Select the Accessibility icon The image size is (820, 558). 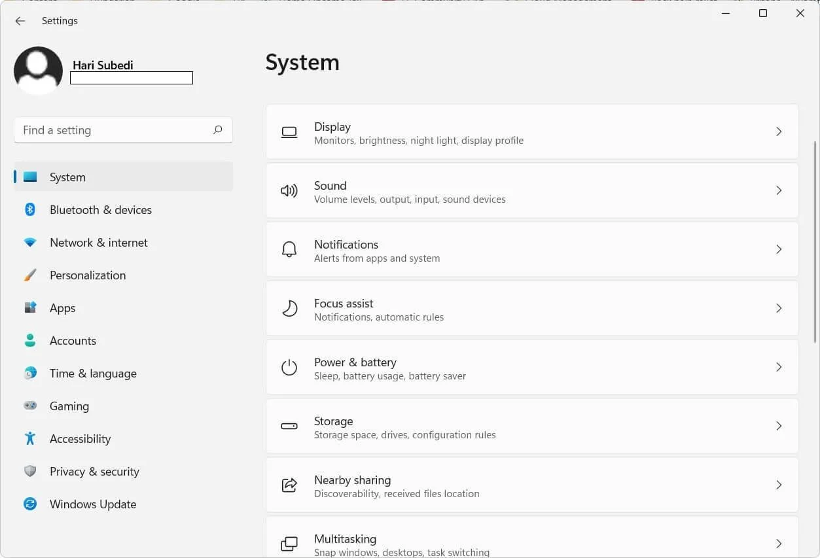pyautogui.click(x=30, y=438)
